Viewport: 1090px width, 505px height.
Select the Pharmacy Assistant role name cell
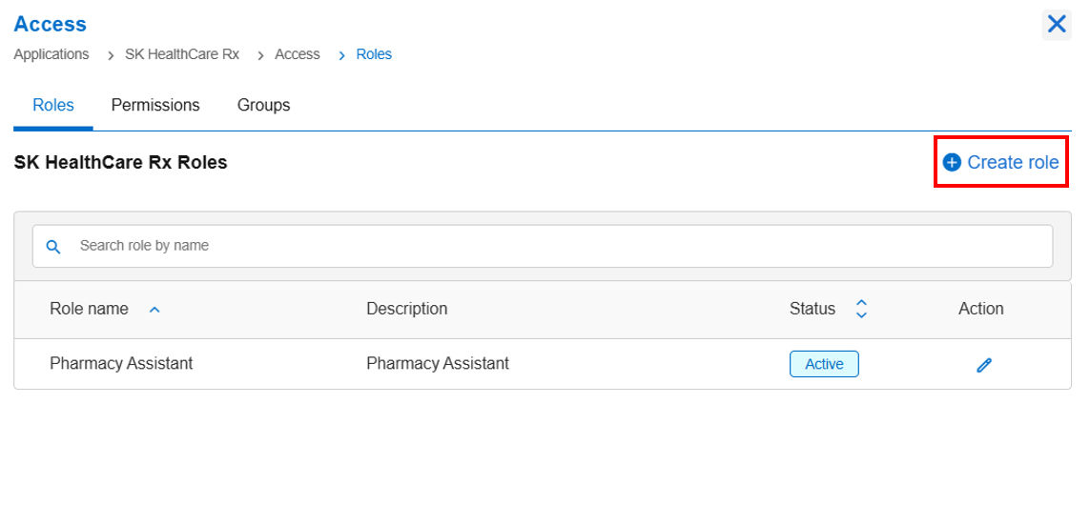pos(121,363)
